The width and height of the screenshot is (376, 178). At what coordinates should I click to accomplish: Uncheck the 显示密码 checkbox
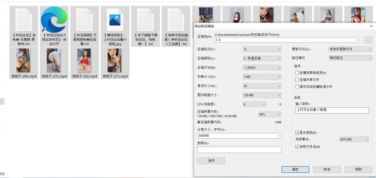298,133
